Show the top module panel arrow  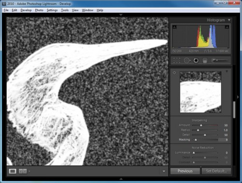[x=121, y=15]
